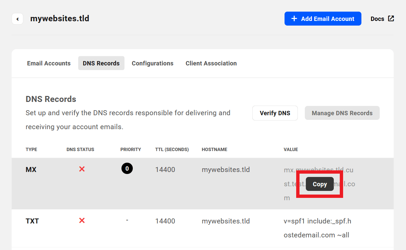
Task: Switch to the Email Accounts tab
Action: pyautogui.click(x=49, y=63)
